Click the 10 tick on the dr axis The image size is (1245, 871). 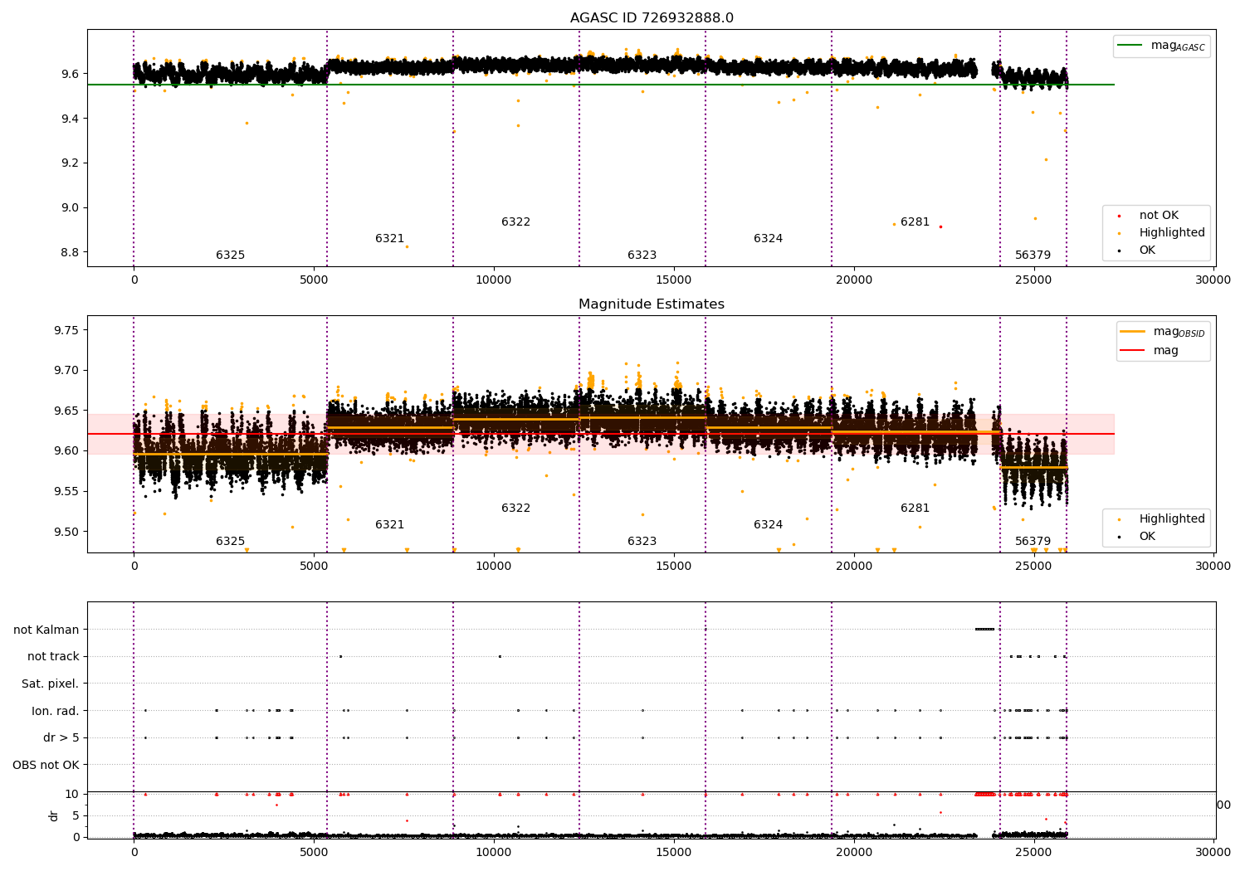coord(72,794)
